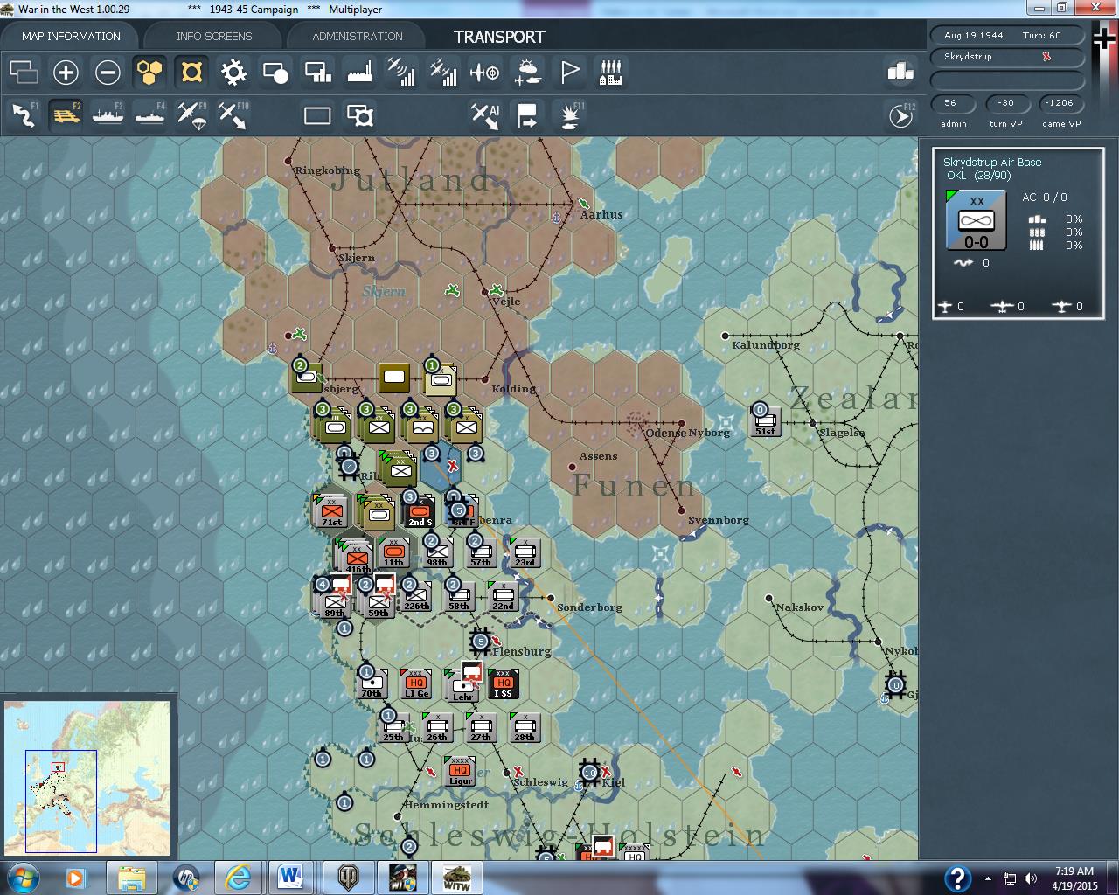This screenshot has height=895, width=1119.
Task: Toggle unit and circle overlay icon
Action: [275, 72]
